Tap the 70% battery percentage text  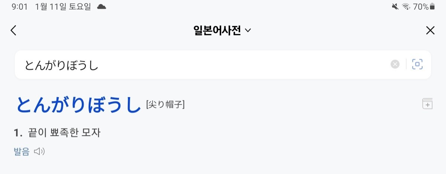coord(420,7)
